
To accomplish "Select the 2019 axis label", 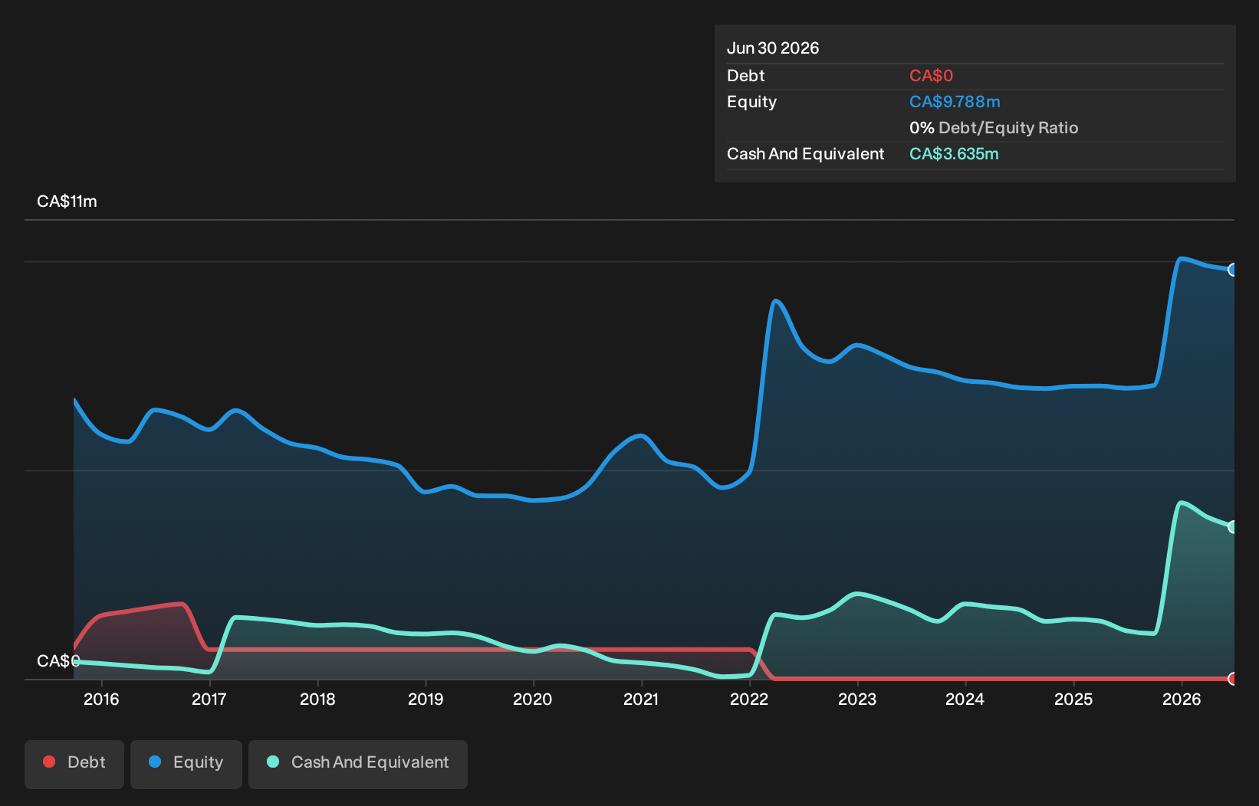I will (x=426, y=700).
